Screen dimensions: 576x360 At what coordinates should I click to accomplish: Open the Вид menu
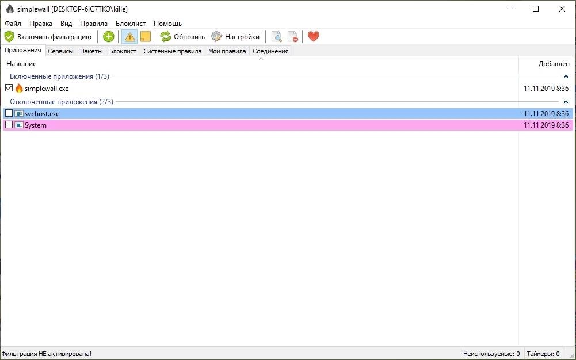click(66, 24)
